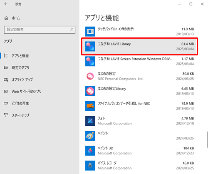Click the タッチパッドOn·Off app icon

pyautogui.click(x=90, y=32)
